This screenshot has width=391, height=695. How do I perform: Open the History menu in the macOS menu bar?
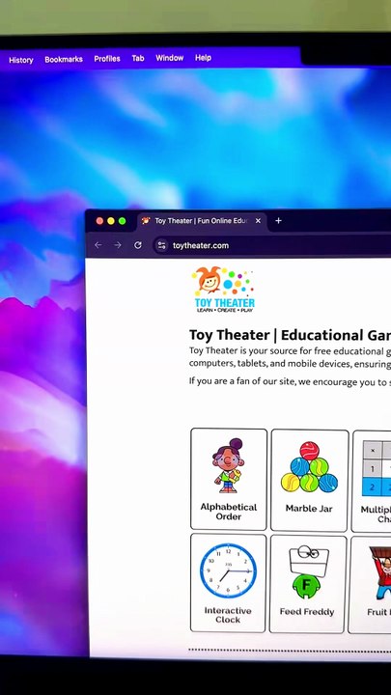coord(21,60)
